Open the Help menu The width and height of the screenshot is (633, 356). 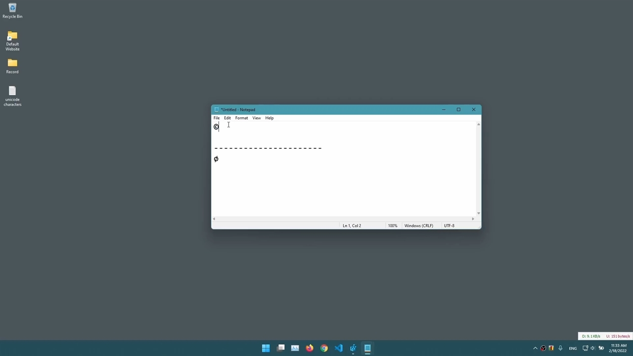click(269, 118)
